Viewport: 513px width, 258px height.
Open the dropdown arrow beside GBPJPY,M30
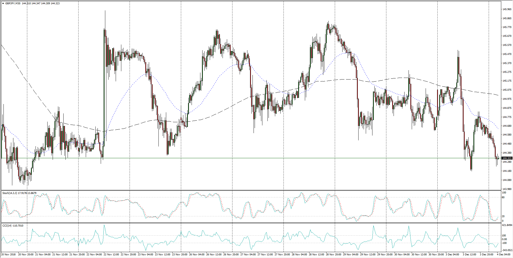pyautogui.click(x=3, y=3)
